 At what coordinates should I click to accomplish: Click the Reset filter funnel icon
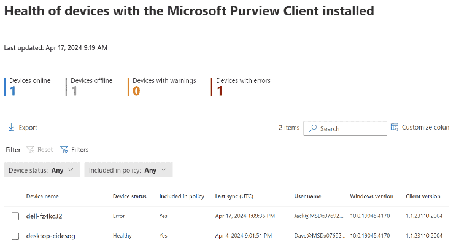point(30,149)
